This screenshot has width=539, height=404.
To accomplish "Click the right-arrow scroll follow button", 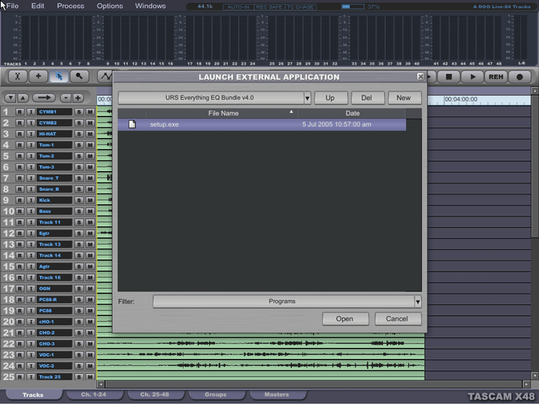I will click(x=44, y=98).
